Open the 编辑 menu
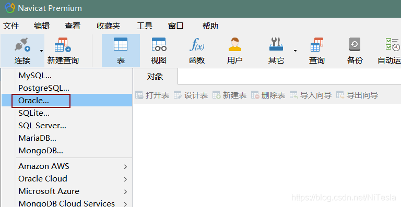 tap(42, 26)
